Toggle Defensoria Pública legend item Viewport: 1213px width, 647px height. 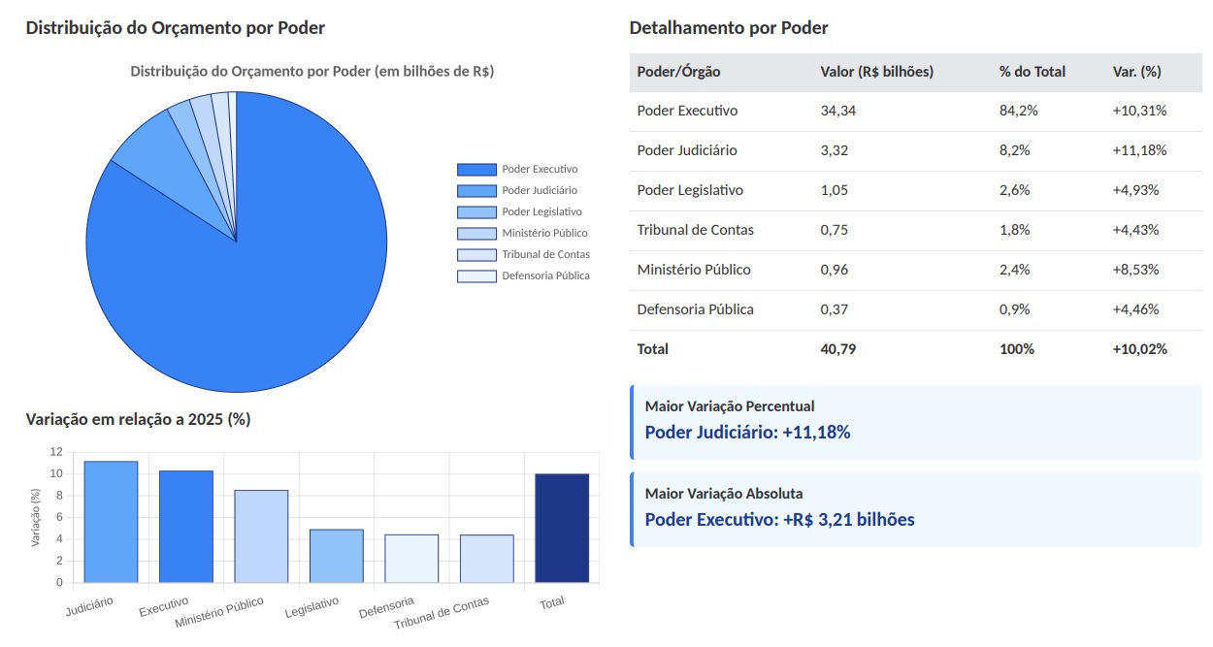coord(545,275)
